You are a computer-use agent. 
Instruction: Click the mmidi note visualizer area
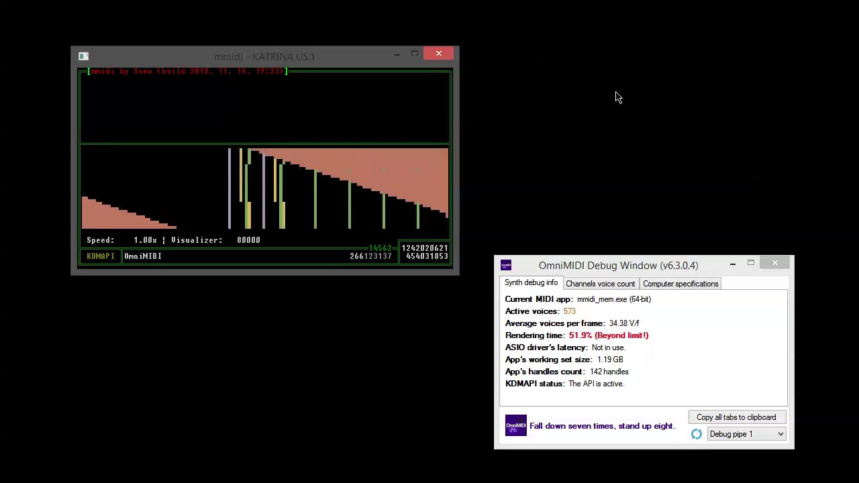[265, 189]
